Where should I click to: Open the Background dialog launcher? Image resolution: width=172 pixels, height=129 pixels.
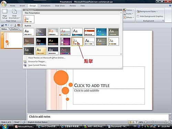pyautogui.click(x=163, y=21)
